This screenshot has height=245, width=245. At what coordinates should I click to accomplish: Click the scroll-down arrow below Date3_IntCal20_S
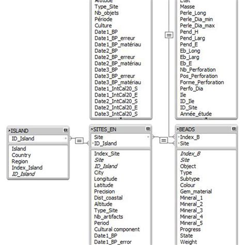pyautogui.click(x=121, y=118)
